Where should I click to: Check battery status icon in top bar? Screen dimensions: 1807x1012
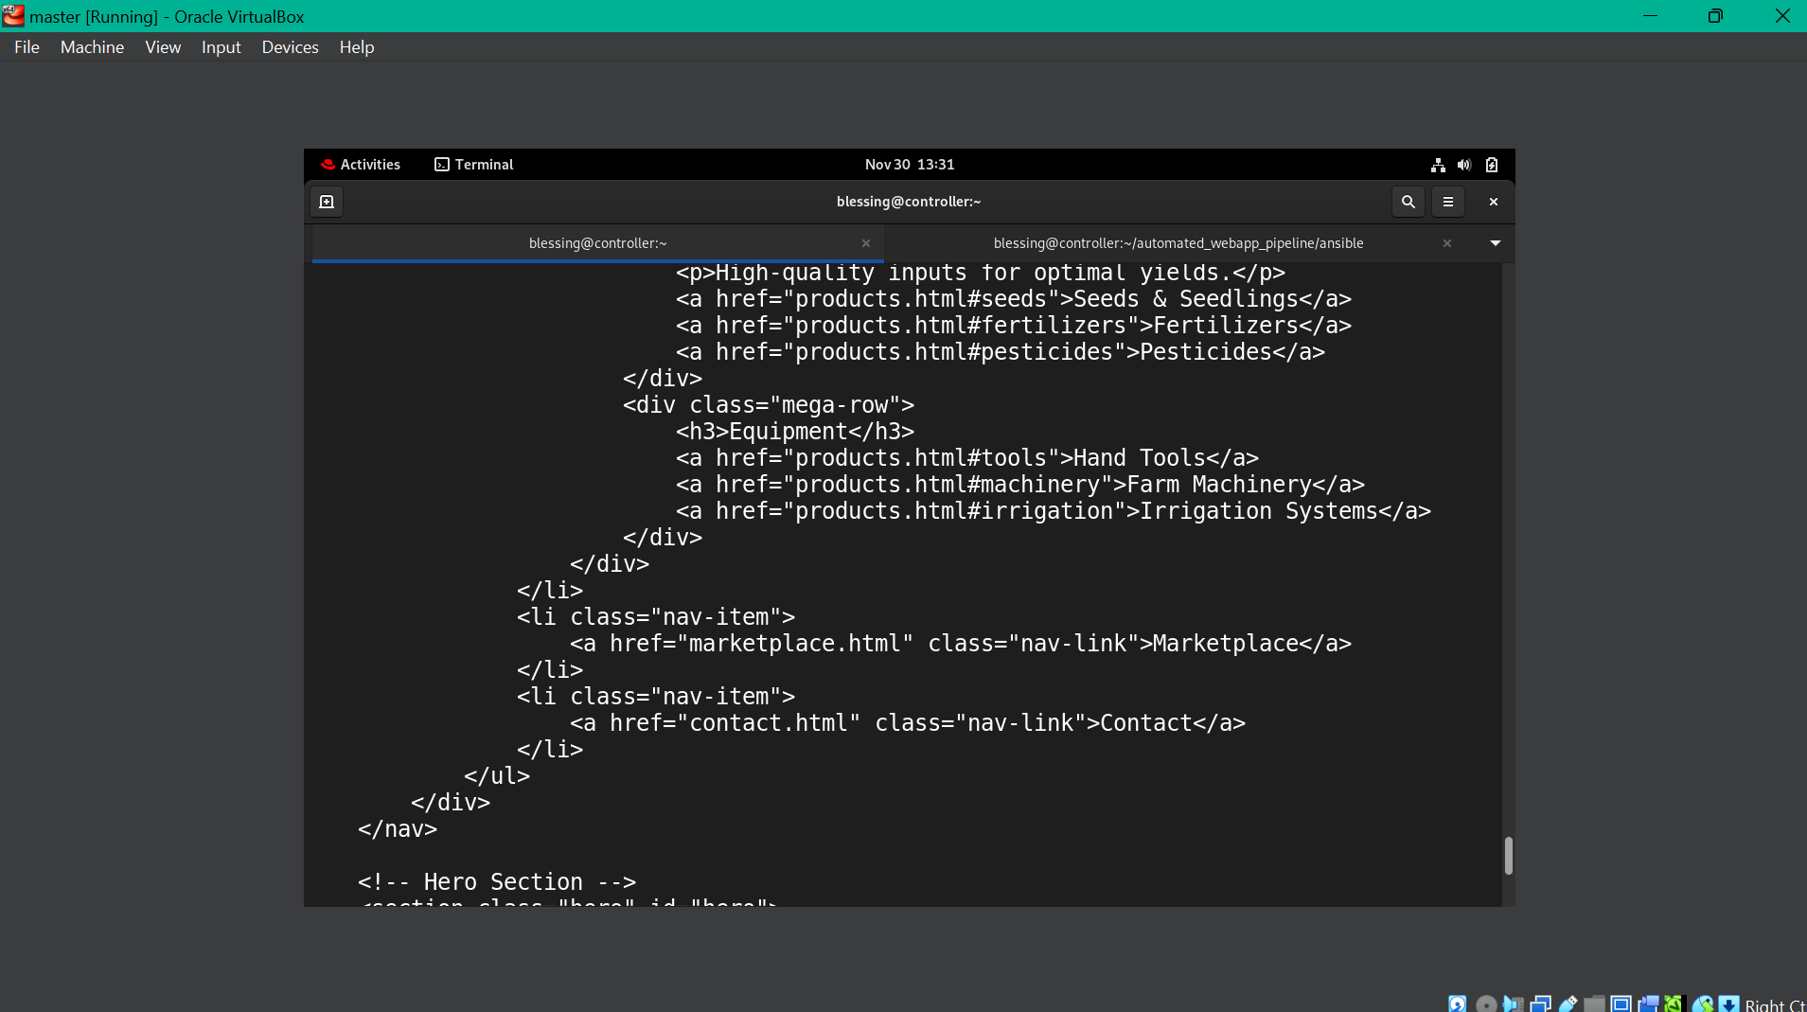pyautogui.click(x=1491, y=164)
